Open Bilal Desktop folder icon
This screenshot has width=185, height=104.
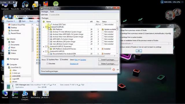(x=35, y=95)
